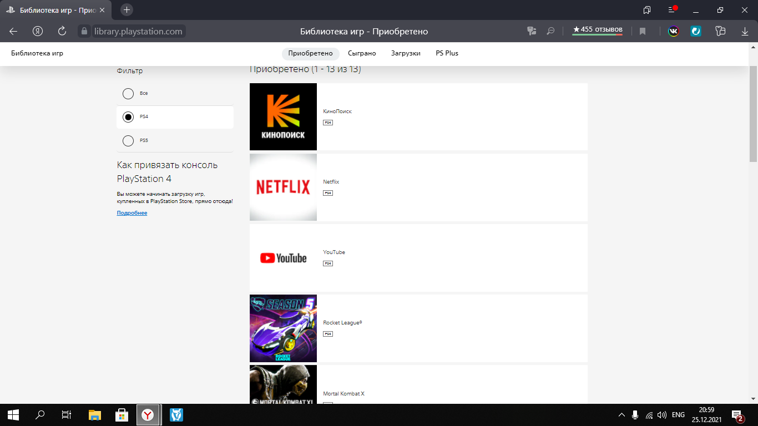Open Windows taskbar search

click(40, 415)
